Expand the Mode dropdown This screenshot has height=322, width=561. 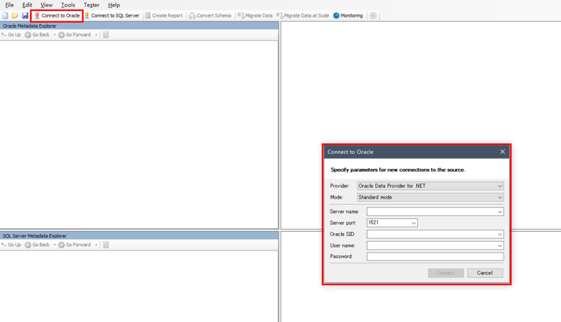[500, 197]
